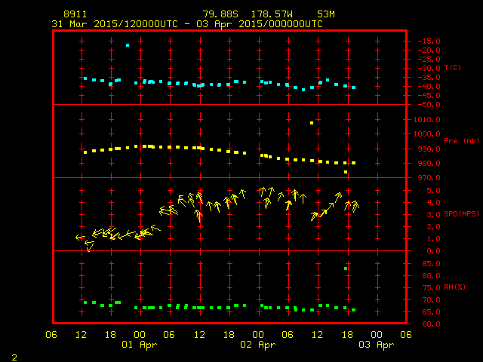Click the "SPD(MPS)" wind speed axis label
Viewport: 483px width, 362px height.
[x=461, y=213]
